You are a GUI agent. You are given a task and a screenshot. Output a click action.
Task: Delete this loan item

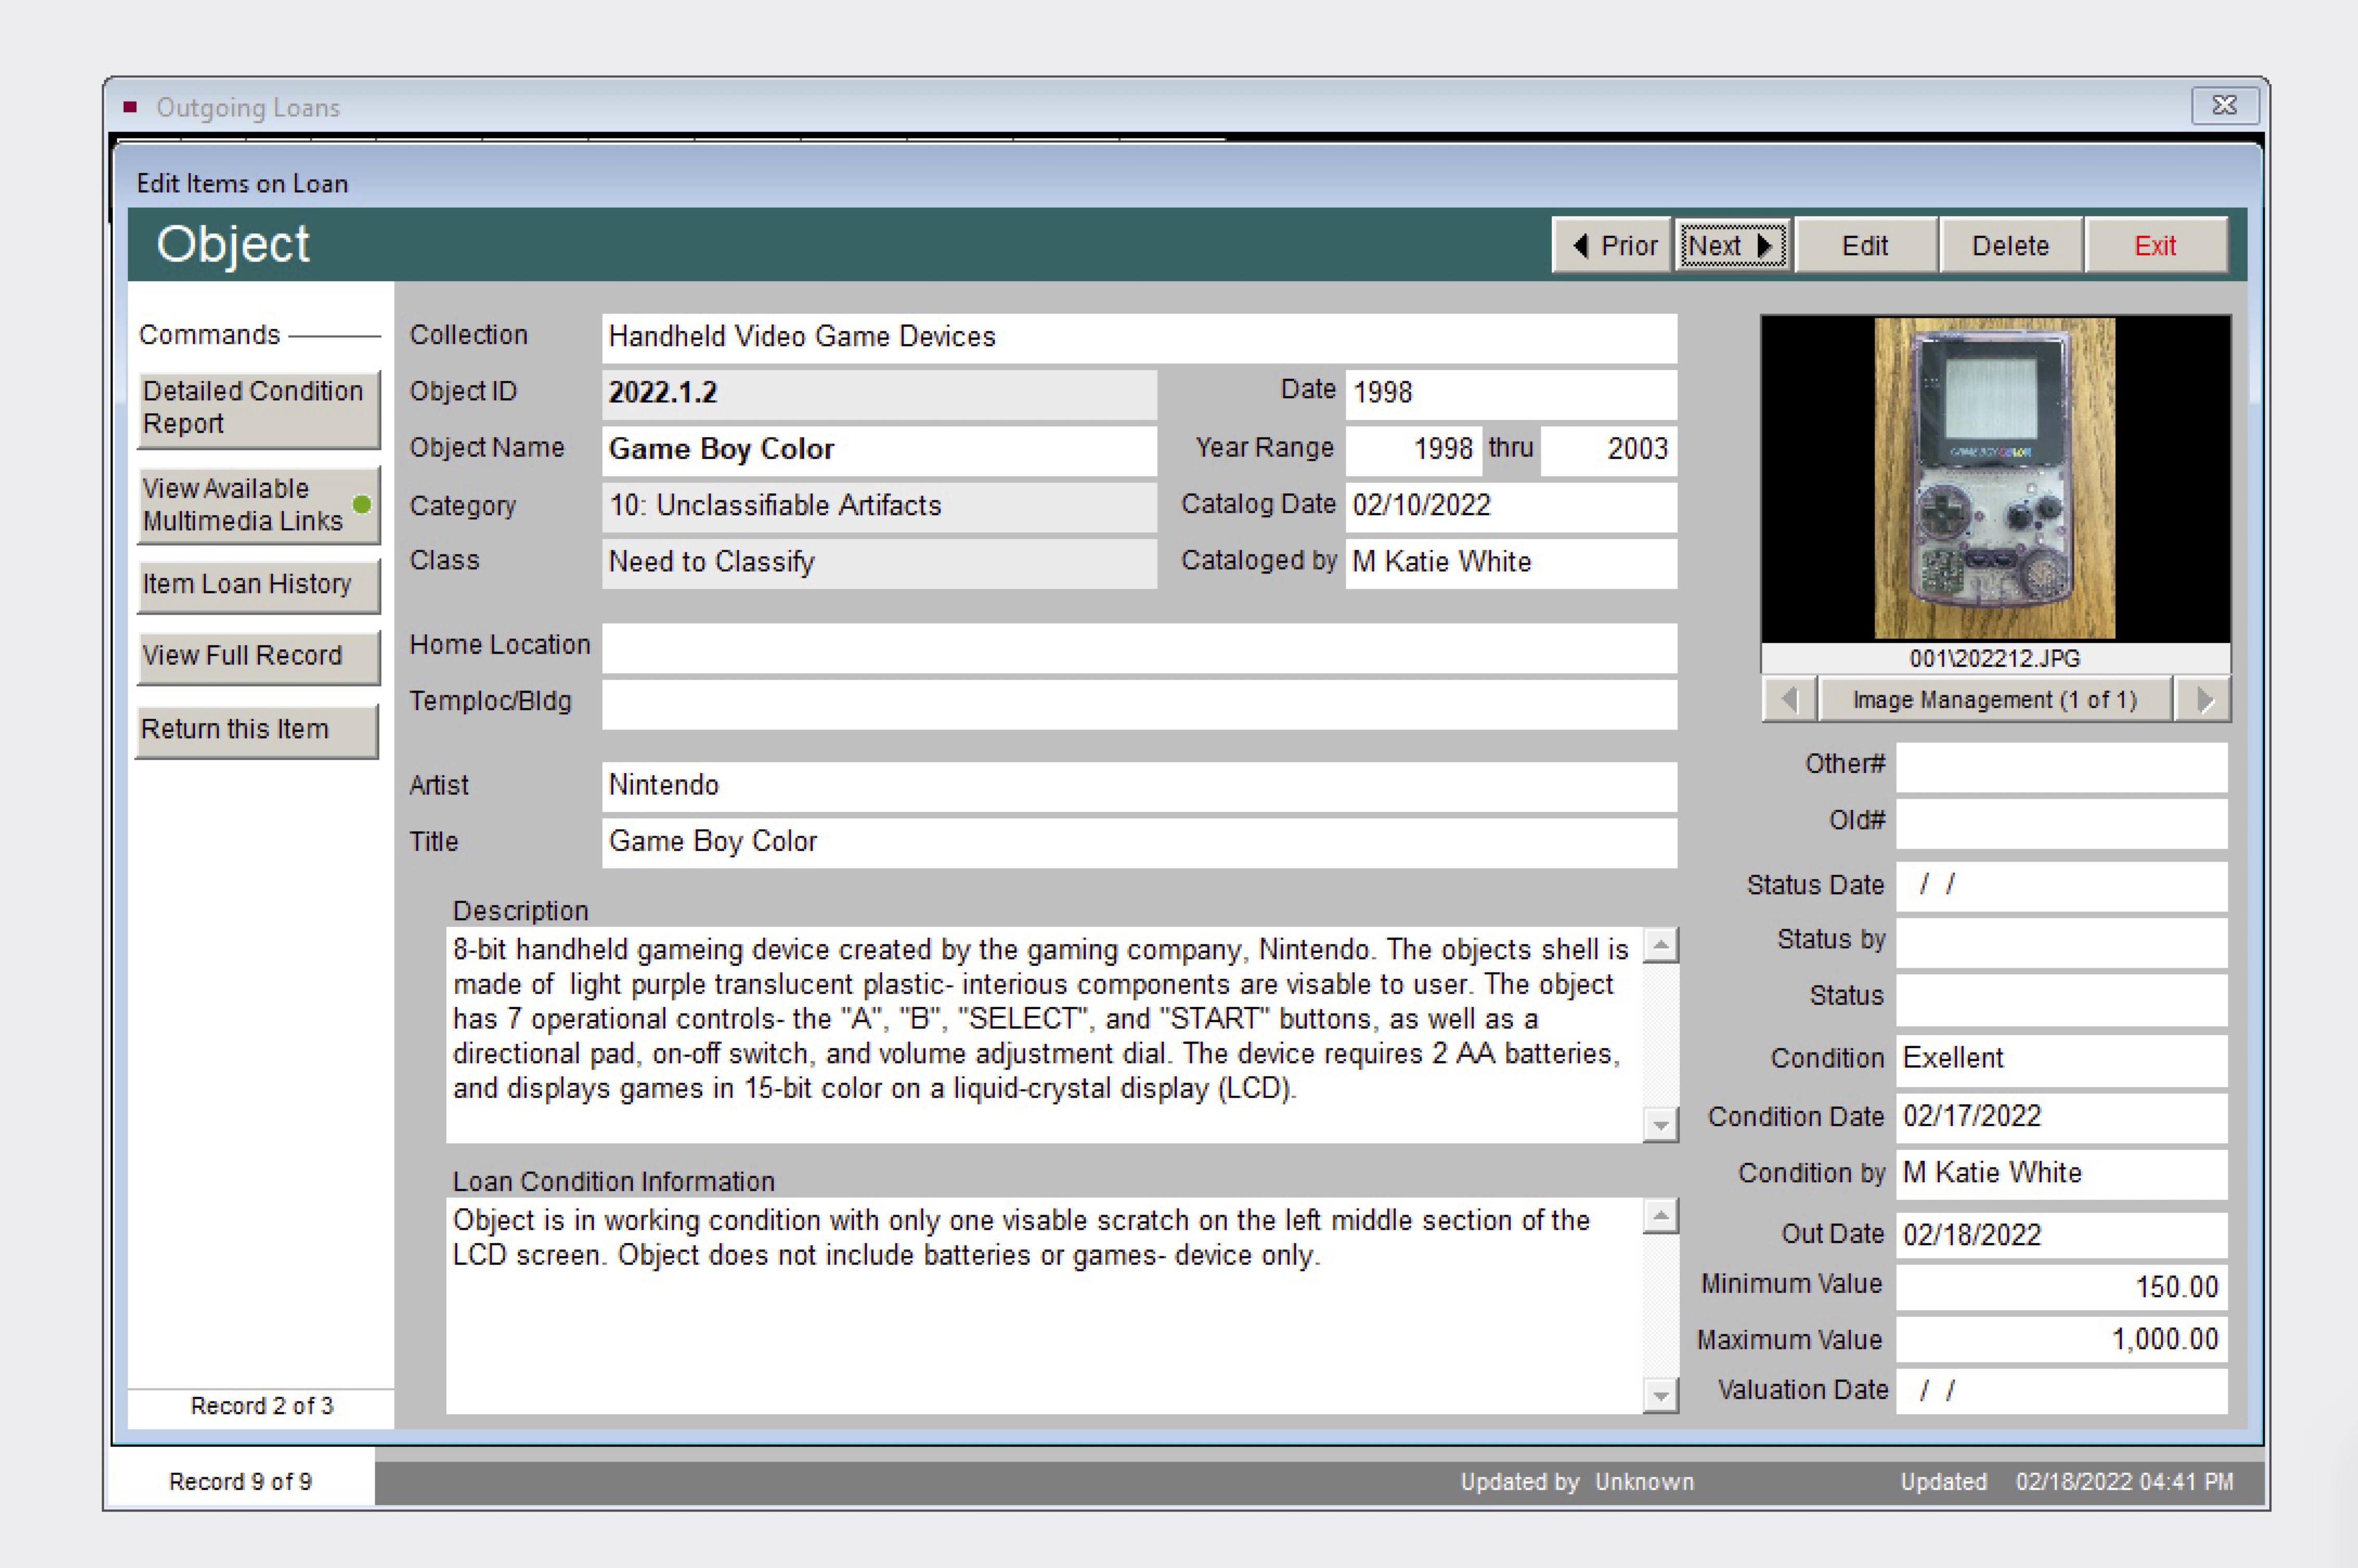(x=2010, y=246)
